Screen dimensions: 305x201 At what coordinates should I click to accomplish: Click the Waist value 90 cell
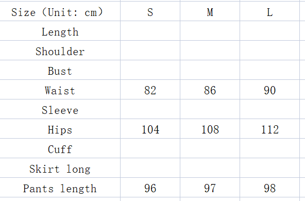click(x=269, y=90)
